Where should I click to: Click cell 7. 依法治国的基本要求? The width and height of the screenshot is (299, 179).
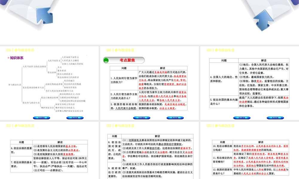pos(21,164)
